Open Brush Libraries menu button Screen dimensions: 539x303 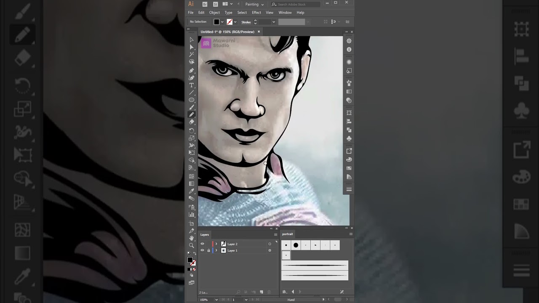285,292
